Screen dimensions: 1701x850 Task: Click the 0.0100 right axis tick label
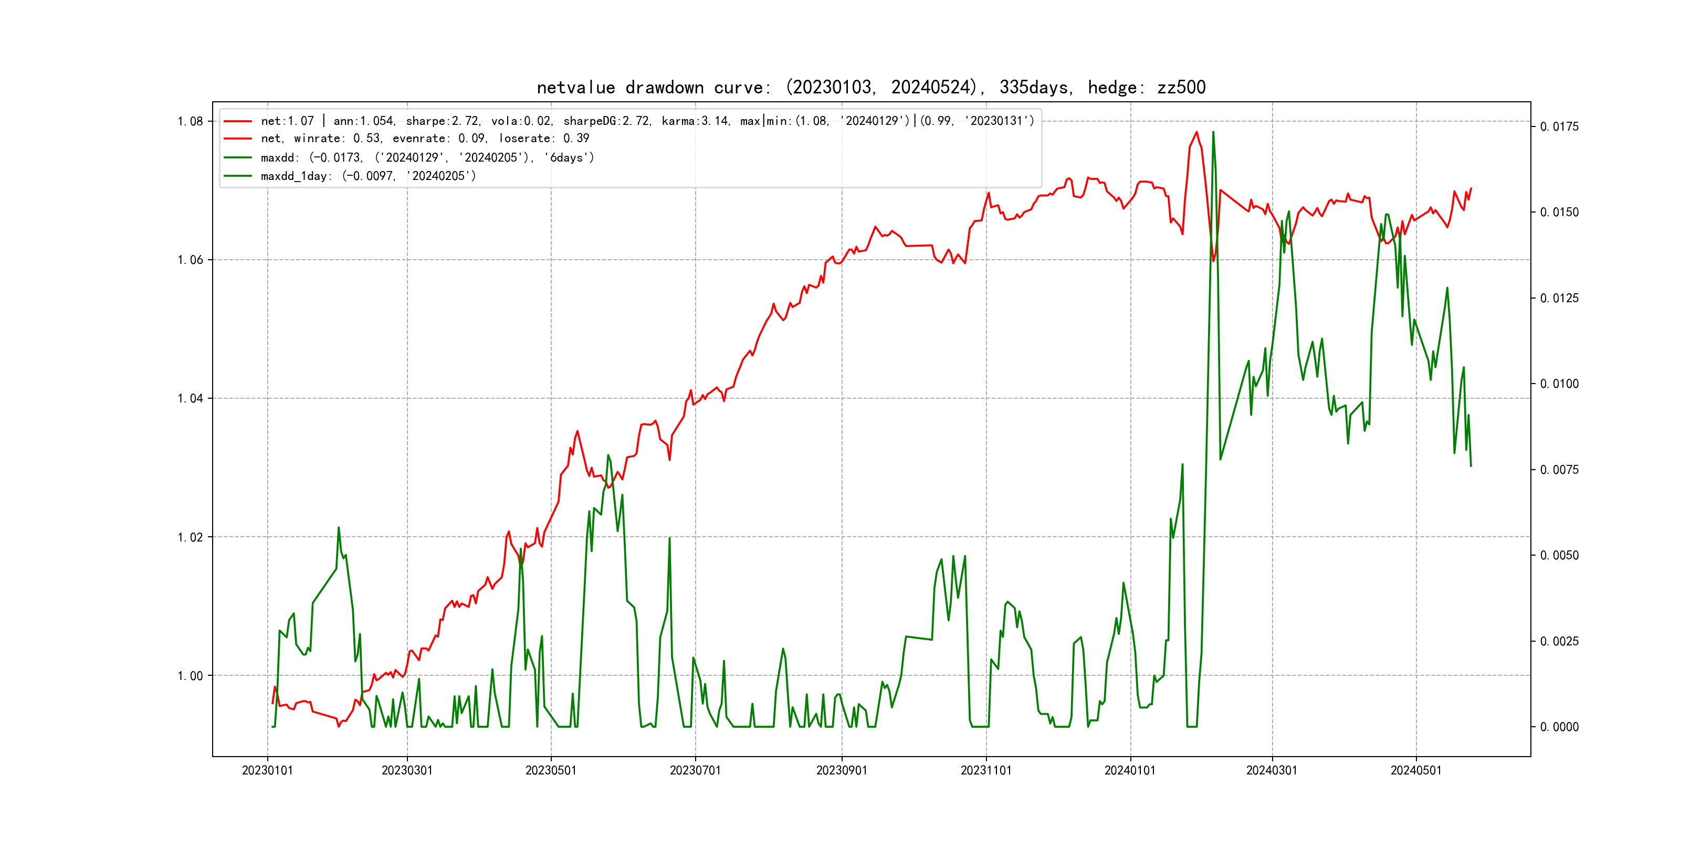(x=1559, y=384)
